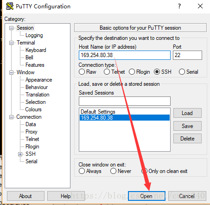
Task: Save the current session
Action: (187, 126)
